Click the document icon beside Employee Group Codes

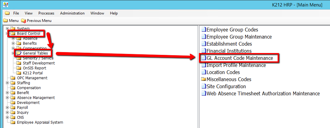tap(204, 30)
